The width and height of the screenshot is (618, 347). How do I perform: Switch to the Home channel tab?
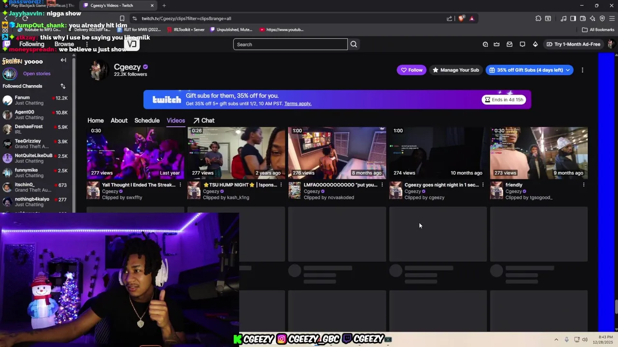tap(96, 120)
